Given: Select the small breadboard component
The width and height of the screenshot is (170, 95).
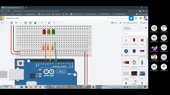Looking at the screenshot, I should [126, 75].
